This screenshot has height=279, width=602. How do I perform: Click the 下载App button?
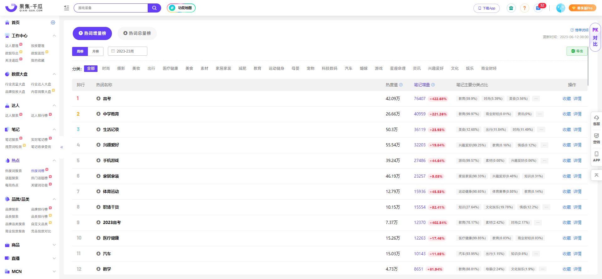(x=487, y=8)
